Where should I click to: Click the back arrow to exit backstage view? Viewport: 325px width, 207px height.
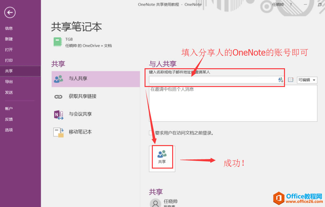point(10,12)
